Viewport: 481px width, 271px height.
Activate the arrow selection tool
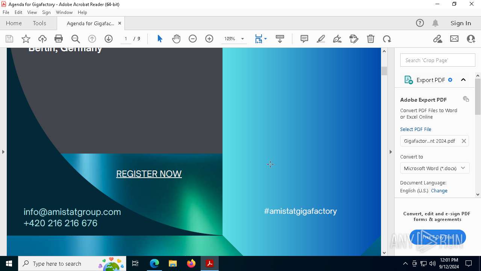pos(160,39)
